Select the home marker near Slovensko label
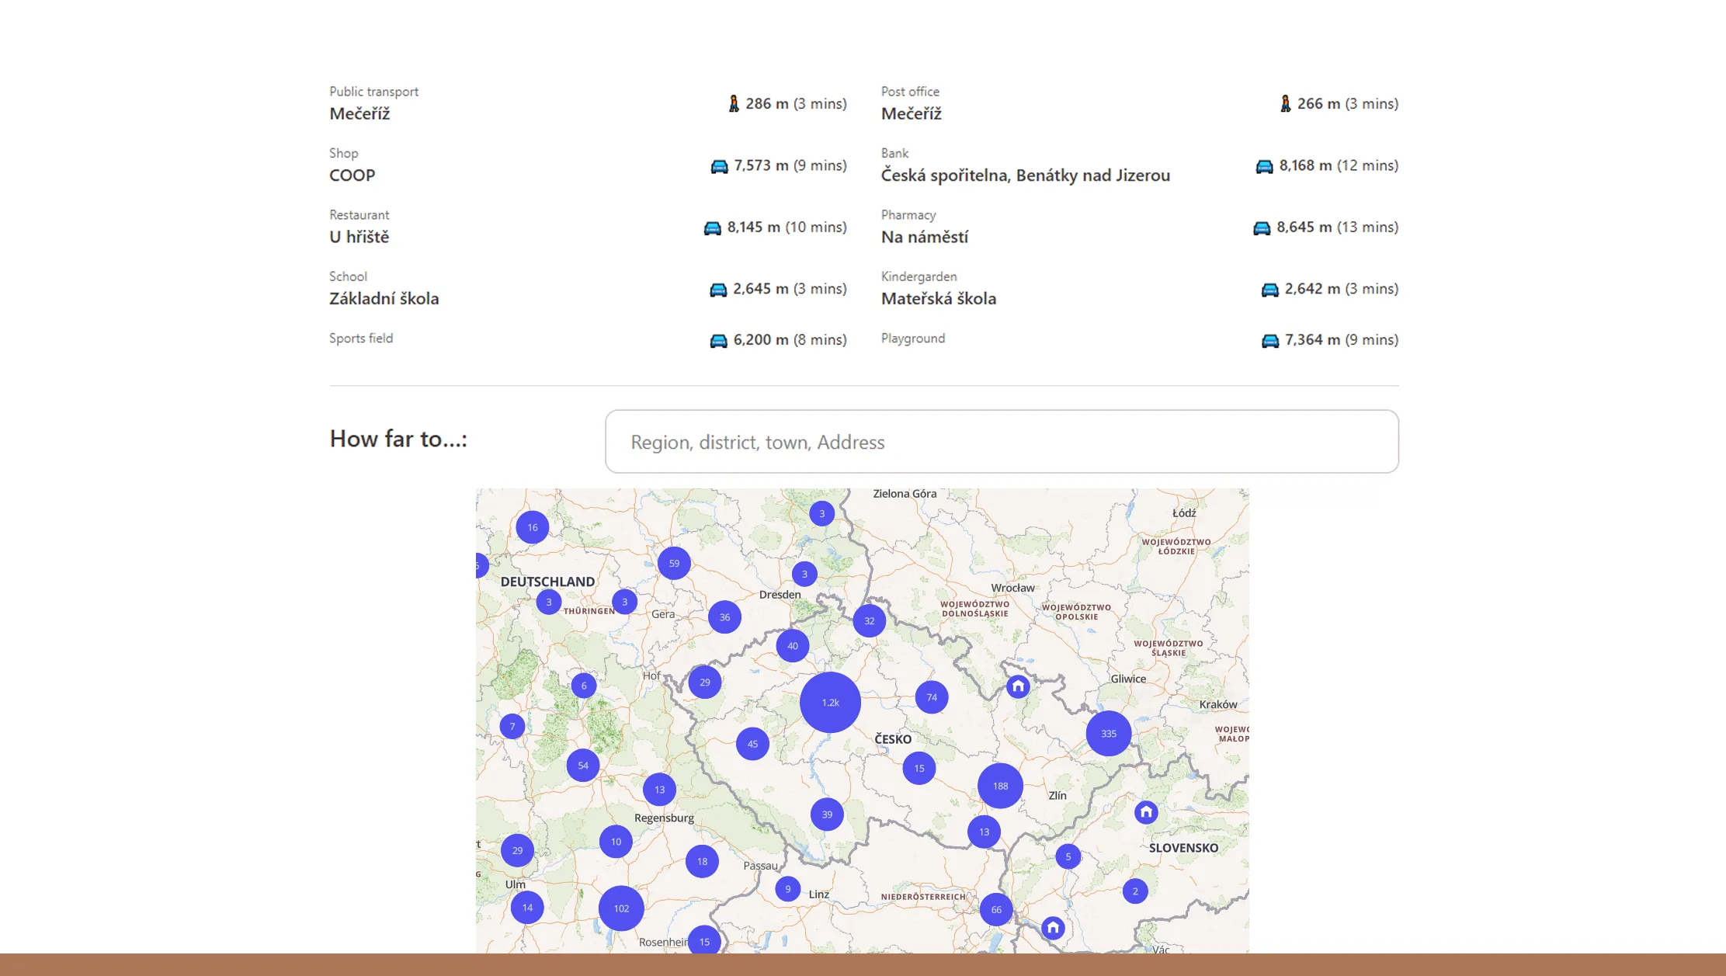The image size is (1726, 976). tap(1146, 812)
